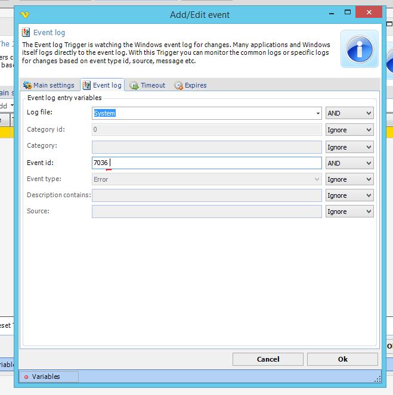Click the red Variables icon
Screen dimensions: 393x395
[26, 377]
